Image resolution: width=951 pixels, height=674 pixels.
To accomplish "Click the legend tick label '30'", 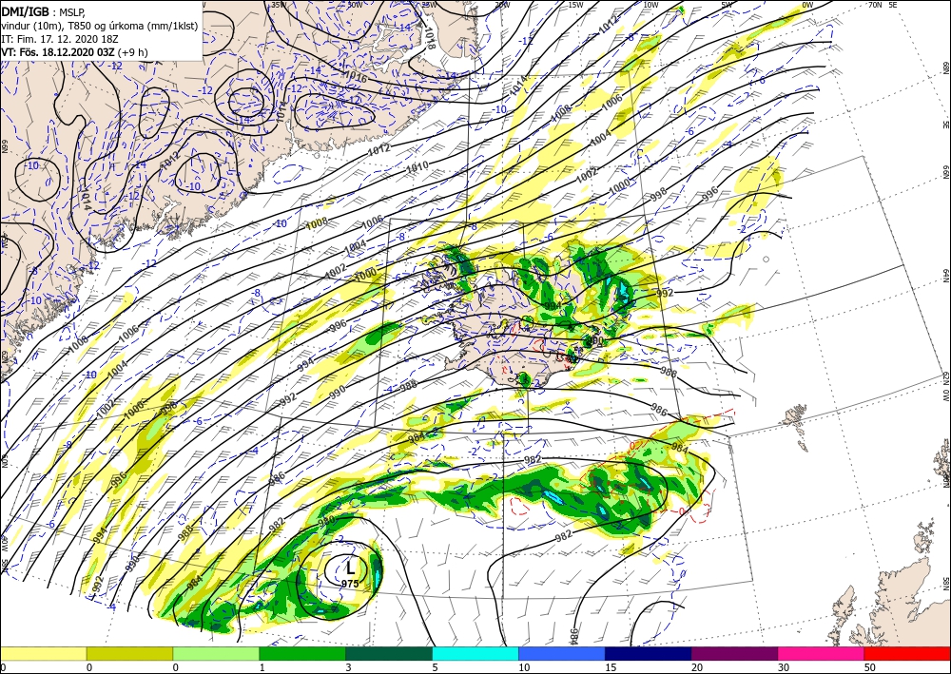I will [784, 667].
